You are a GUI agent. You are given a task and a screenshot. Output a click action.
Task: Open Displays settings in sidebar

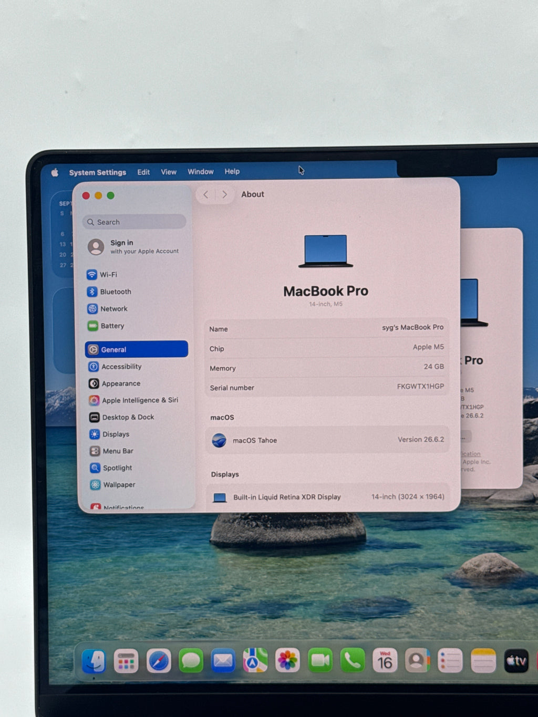(109, 434)
